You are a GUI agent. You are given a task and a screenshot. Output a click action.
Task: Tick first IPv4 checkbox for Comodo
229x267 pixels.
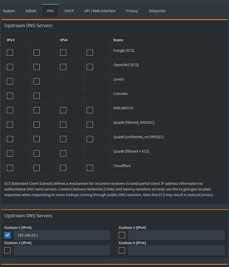tap(10, 96)
